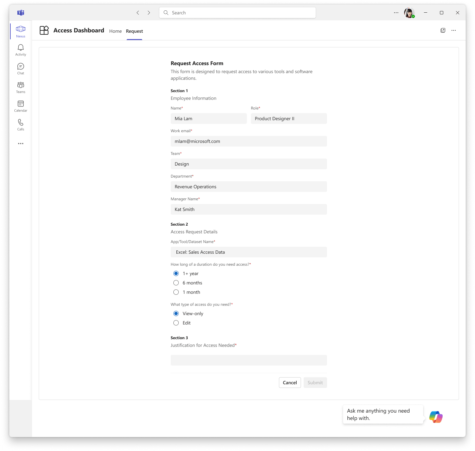475x451 pixels.
Task: Maximize the Teams window
Action: click(x=442, y=13)
